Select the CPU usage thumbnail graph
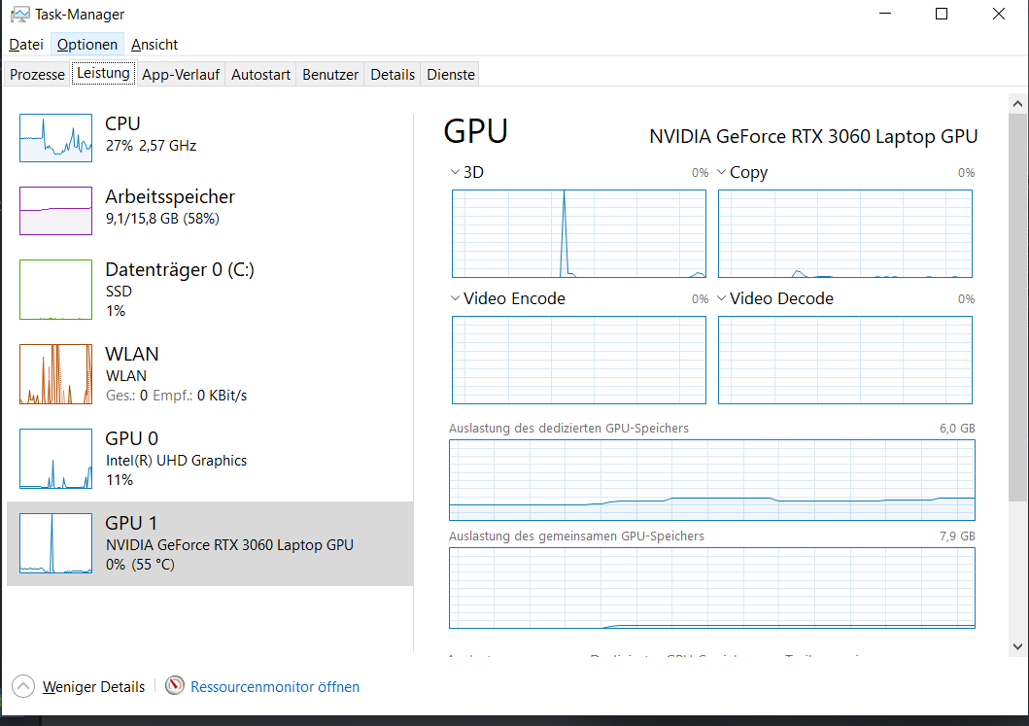Image resolution: width=1029 pixels, height=726 pixels. (x=55, y=138)
